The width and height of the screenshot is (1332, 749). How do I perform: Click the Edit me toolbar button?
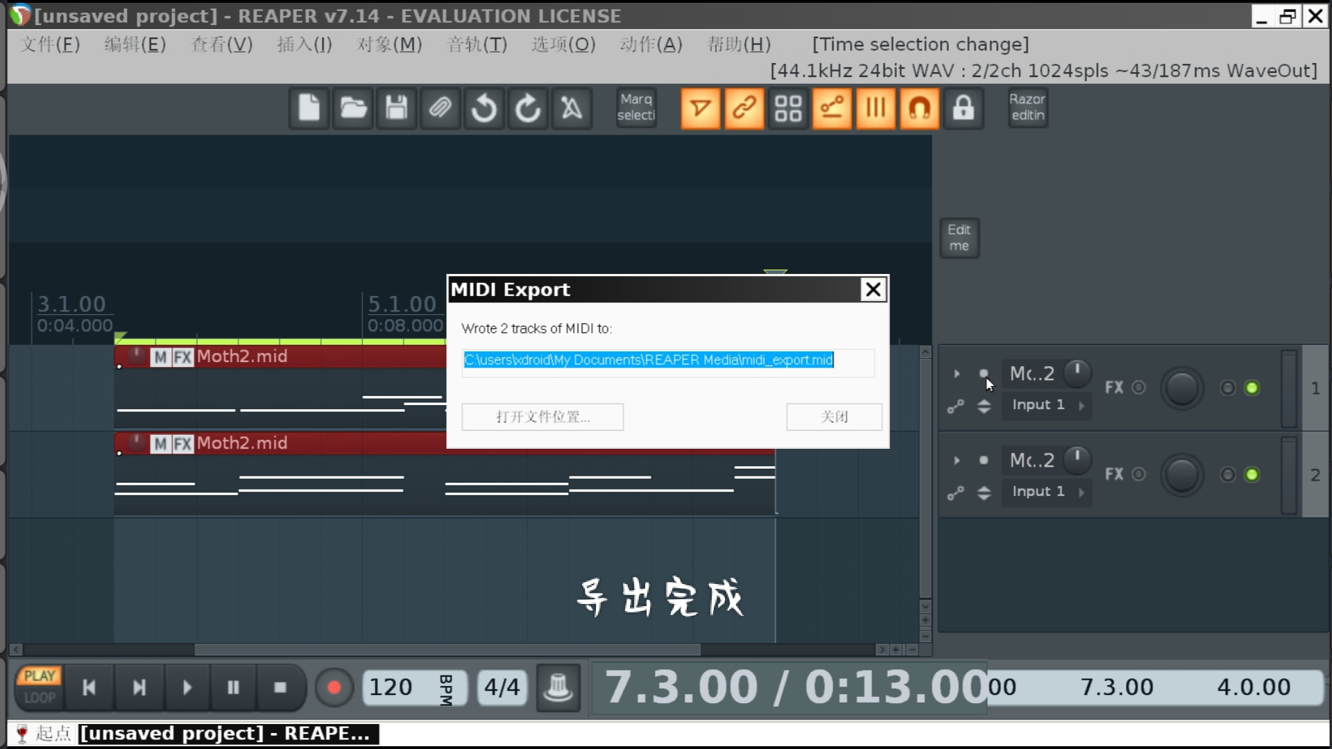click(959, 238)
